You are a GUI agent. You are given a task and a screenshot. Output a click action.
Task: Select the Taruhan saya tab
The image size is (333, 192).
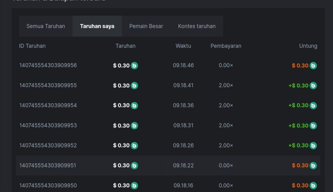coord(97,26)
